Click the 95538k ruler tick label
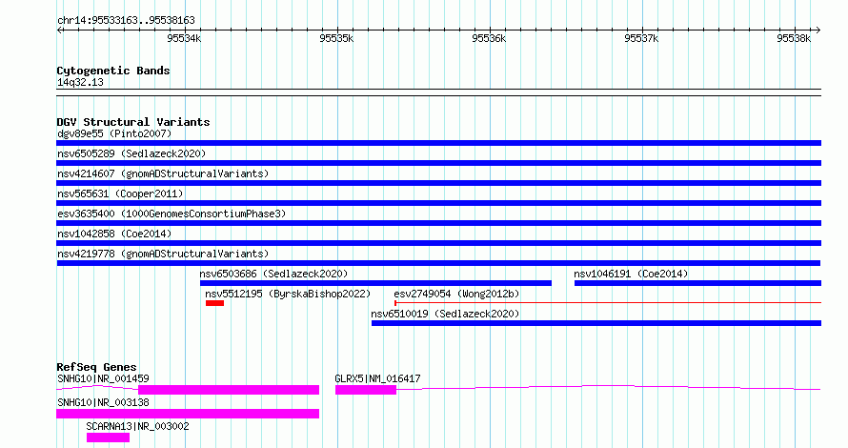The height and width of the screenshot is (448, 848). pos(794,38)
